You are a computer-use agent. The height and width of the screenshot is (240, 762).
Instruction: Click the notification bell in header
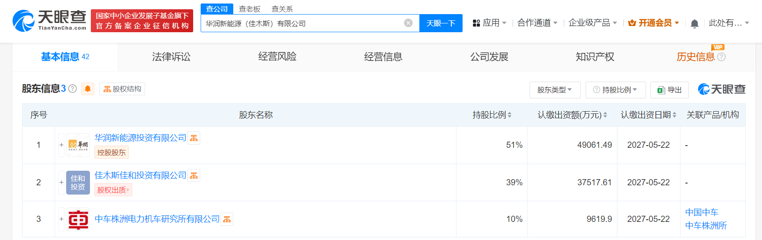(x=694, y=23)
